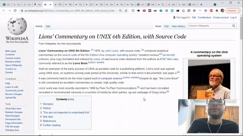This screenshot has width=243, height=136.
Task: Reload the Wikipedia page
Action: point(15,11)
